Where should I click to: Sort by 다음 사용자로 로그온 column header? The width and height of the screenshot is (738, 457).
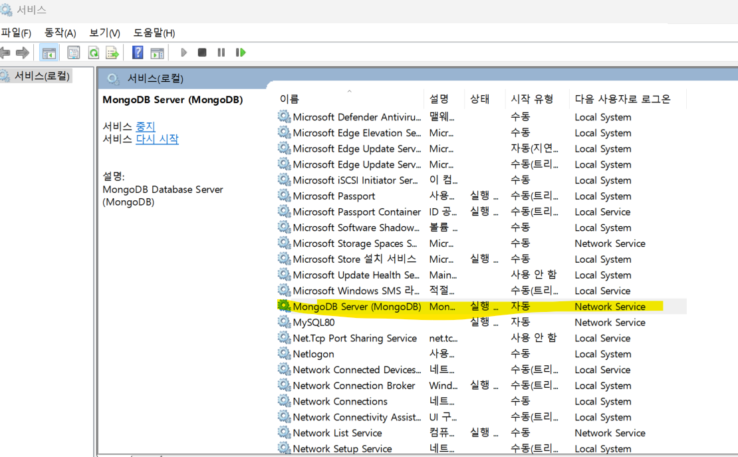tap(622, 99)
